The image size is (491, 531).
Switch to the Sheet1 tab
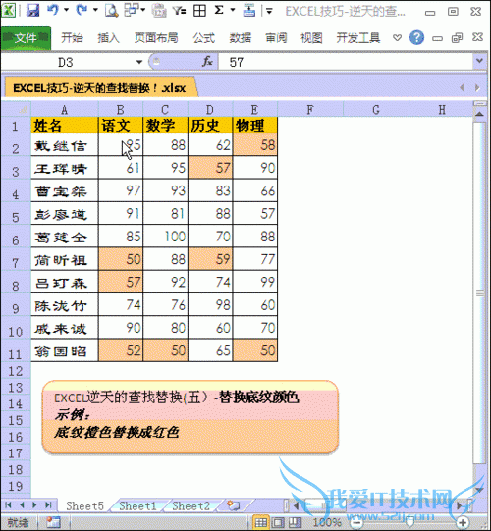coord(137,505)
